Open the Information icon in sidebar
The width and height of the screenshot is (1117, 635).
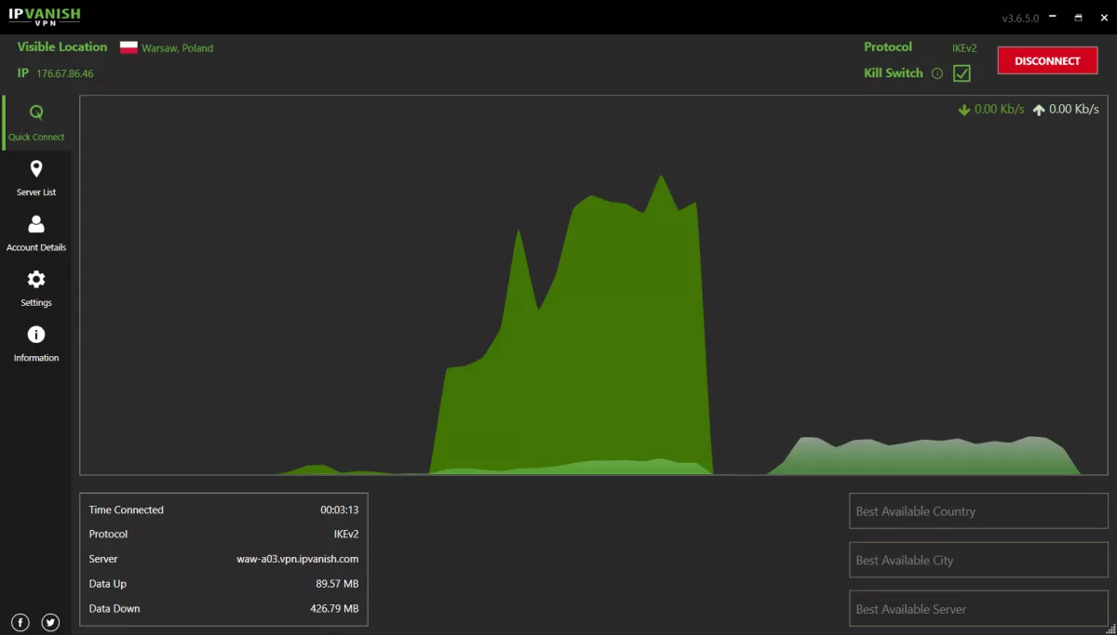[36, 335]
